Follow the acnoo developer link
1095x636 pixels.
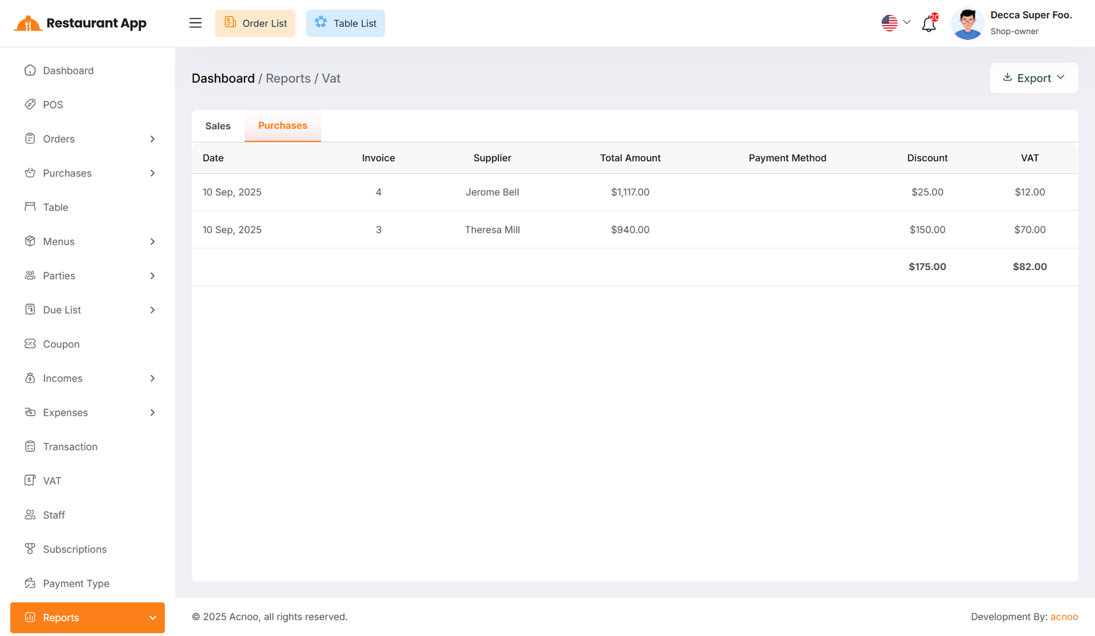pyautogui.click(x=1064, y=617)
